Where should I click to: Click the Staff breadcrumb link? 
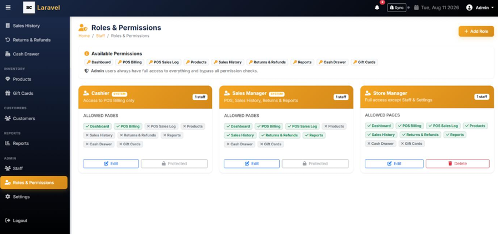pos(100,36)
